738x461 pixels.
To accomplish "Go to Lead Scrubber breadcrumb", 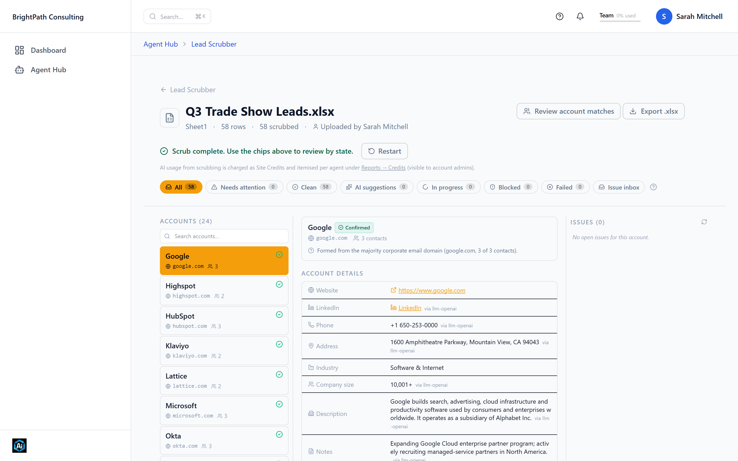I will pyautogui.click(x=214, y=44).
